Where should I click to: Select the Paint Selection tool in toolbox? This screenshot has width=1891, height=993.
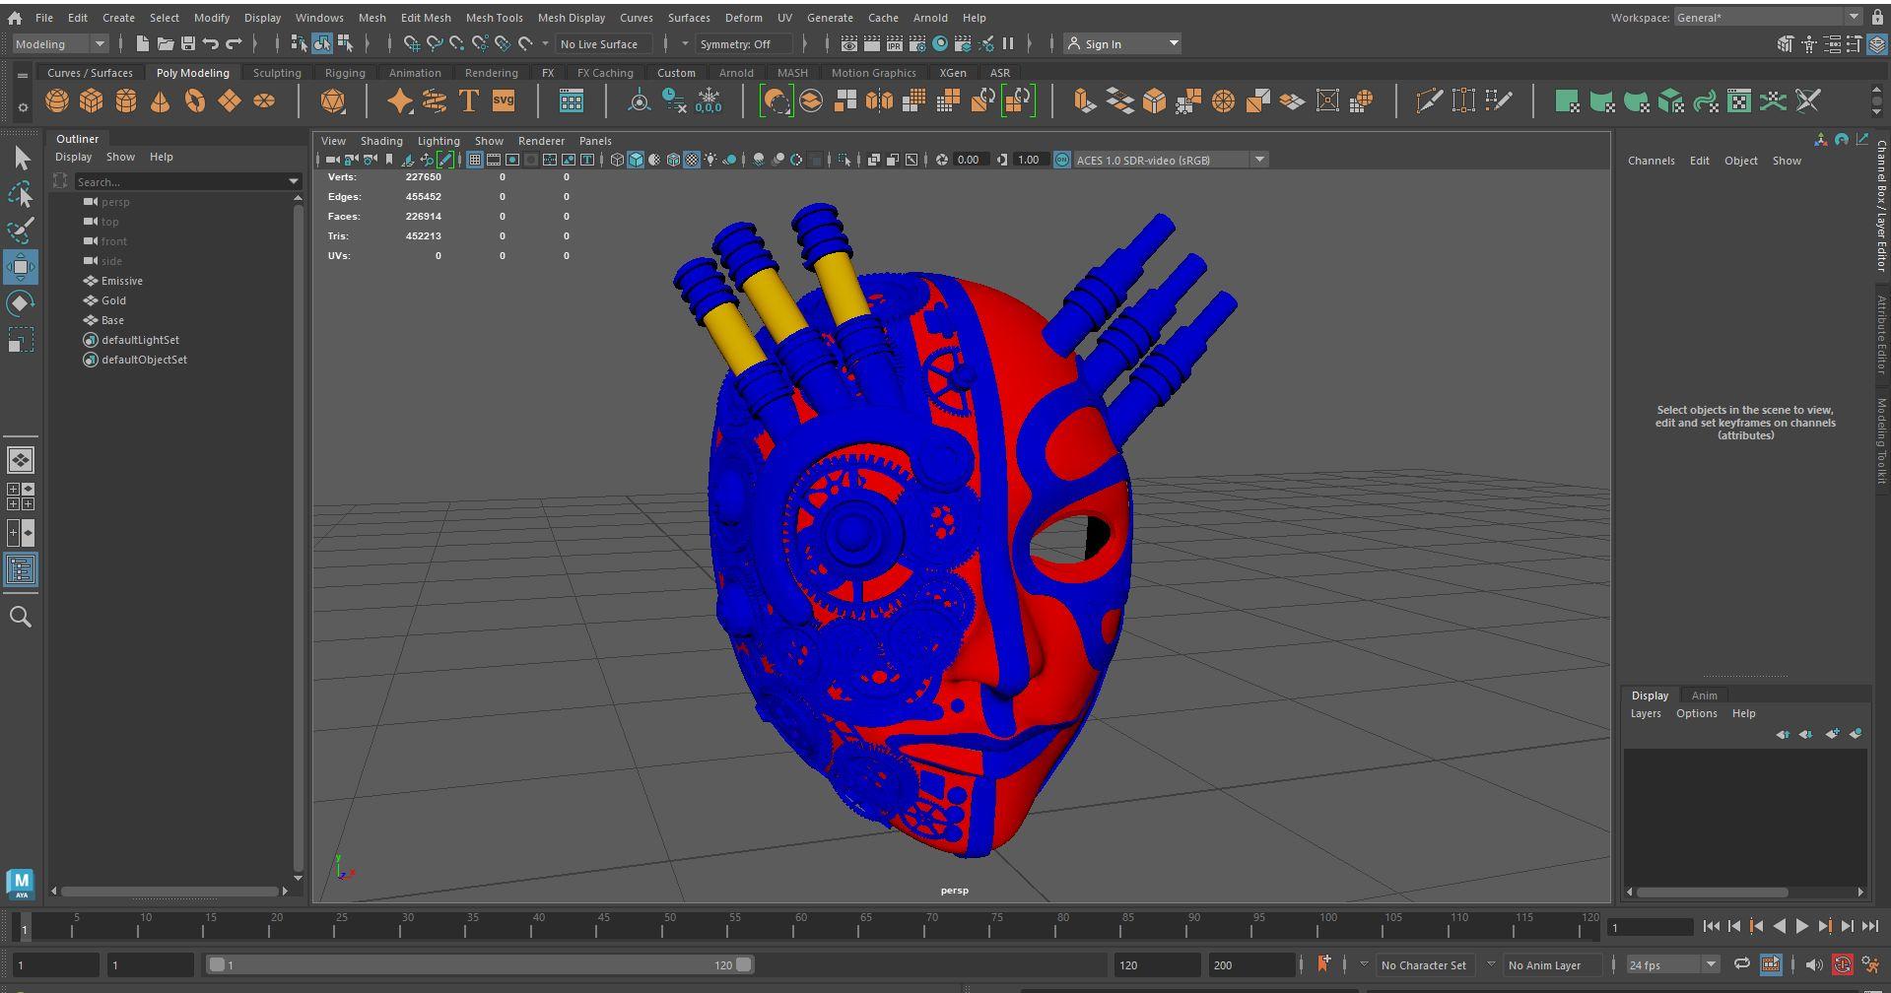(x=20, y=231)
